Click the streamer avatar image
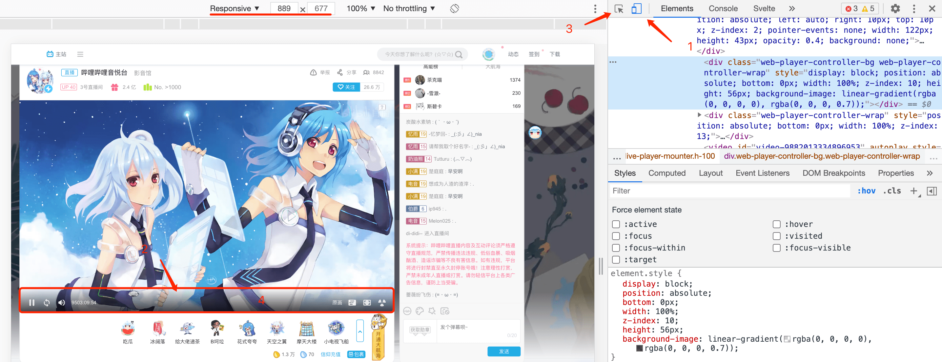Viewport: 942px width, 362px height. [40, 80]
